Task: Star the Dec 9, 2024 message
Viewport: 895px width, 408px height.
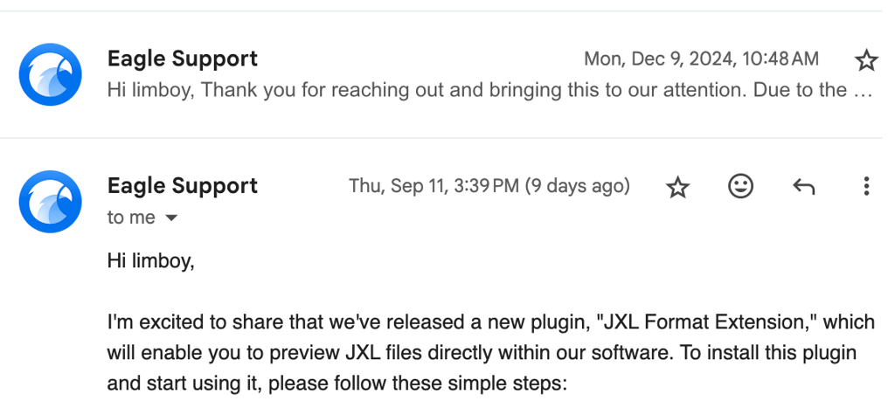Action: [865, 60]
